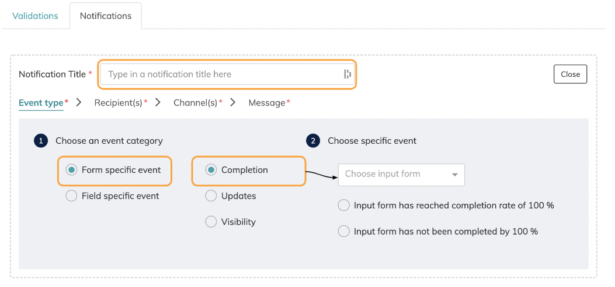Click the chevron arrow after Recipient(s)
Viewport: 615px width, 287px height.
(158, 102)
